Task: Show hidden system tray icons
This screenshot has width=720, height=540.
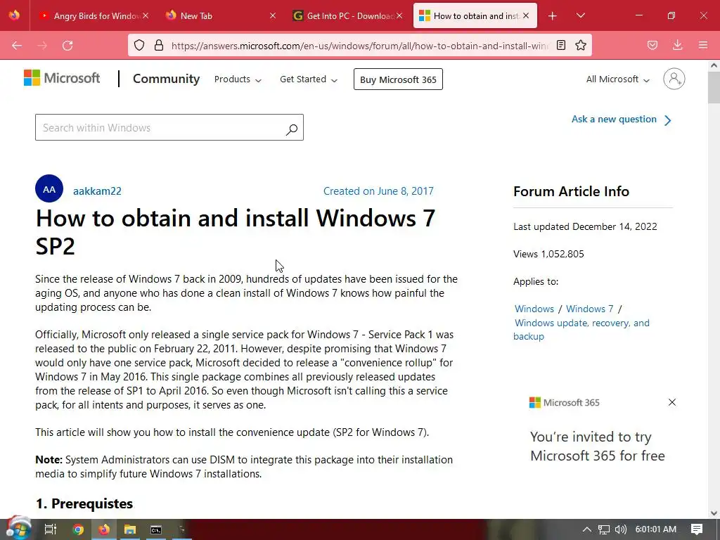Action: (x=587, y=529)
